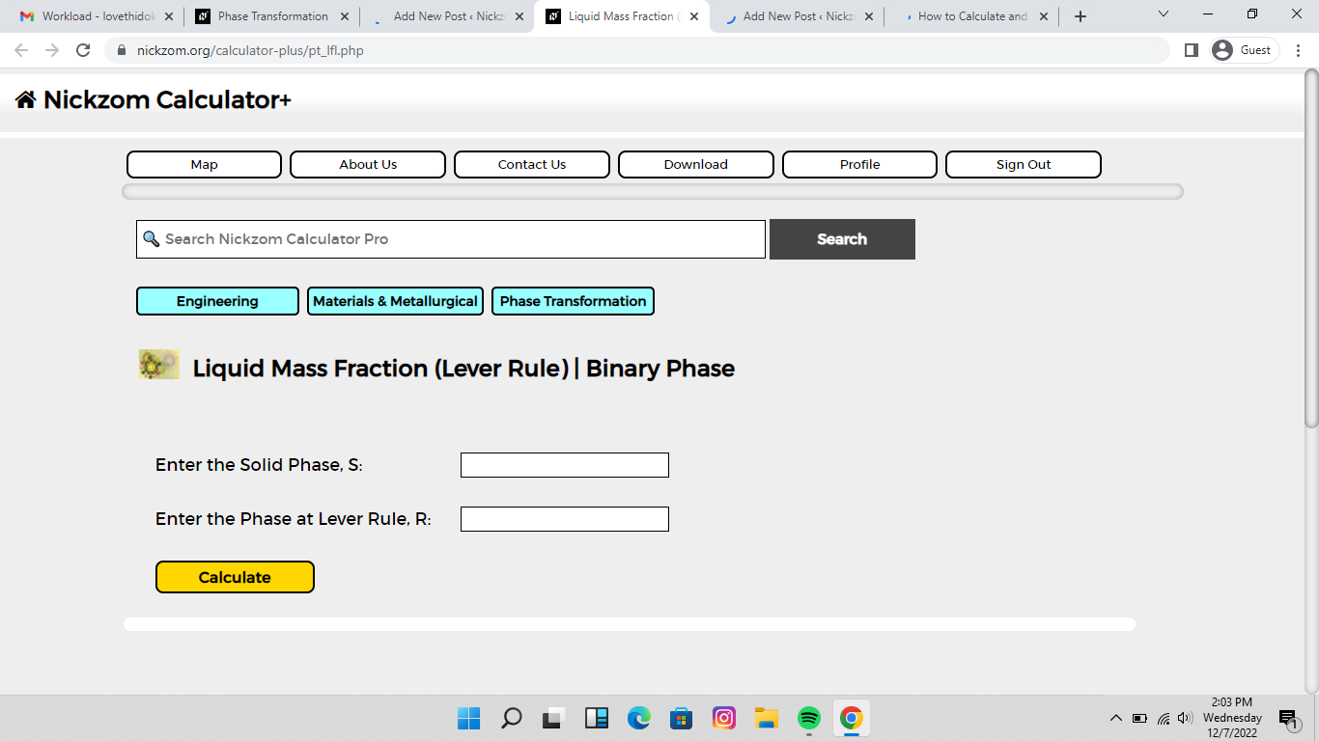Open the Widgets taskbar icon

pos(597,718)
